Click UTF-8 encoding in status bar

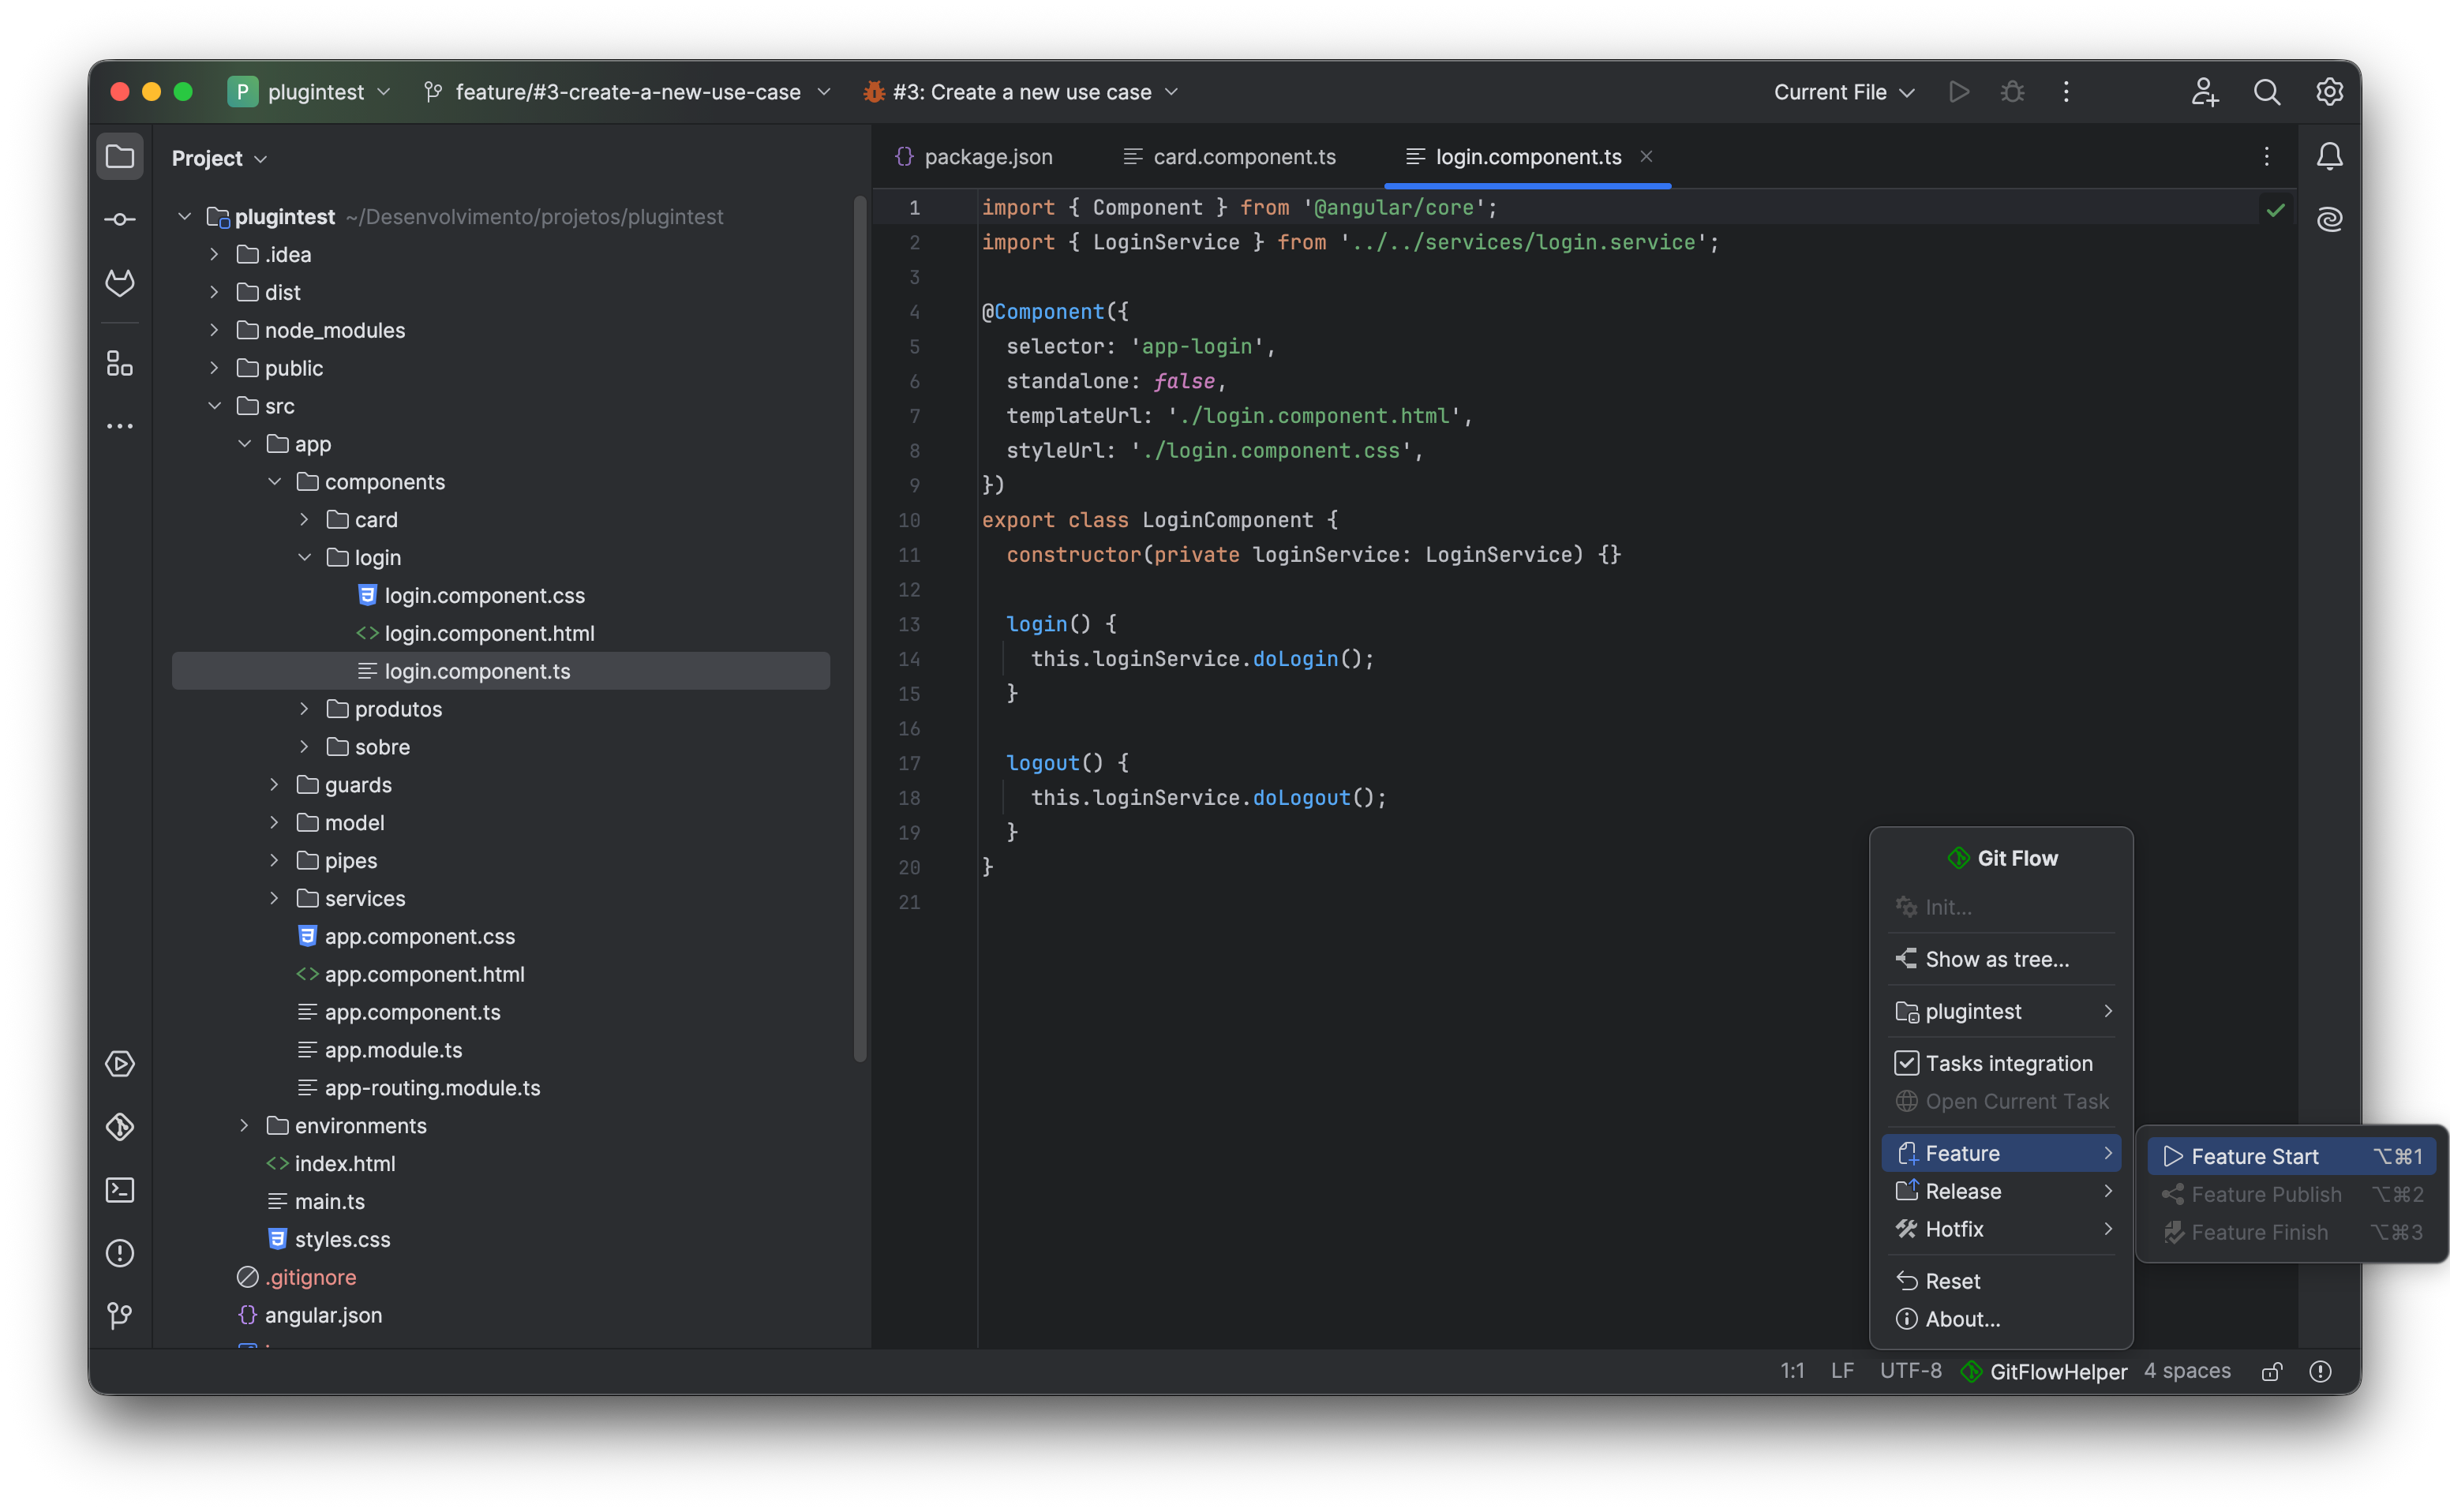point(1910,1371)
